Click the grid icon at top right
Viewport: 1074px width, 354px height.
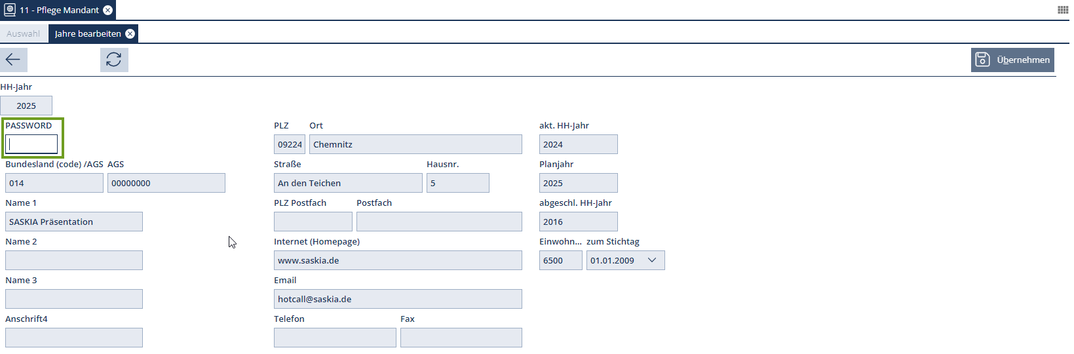click(1063, 10)
